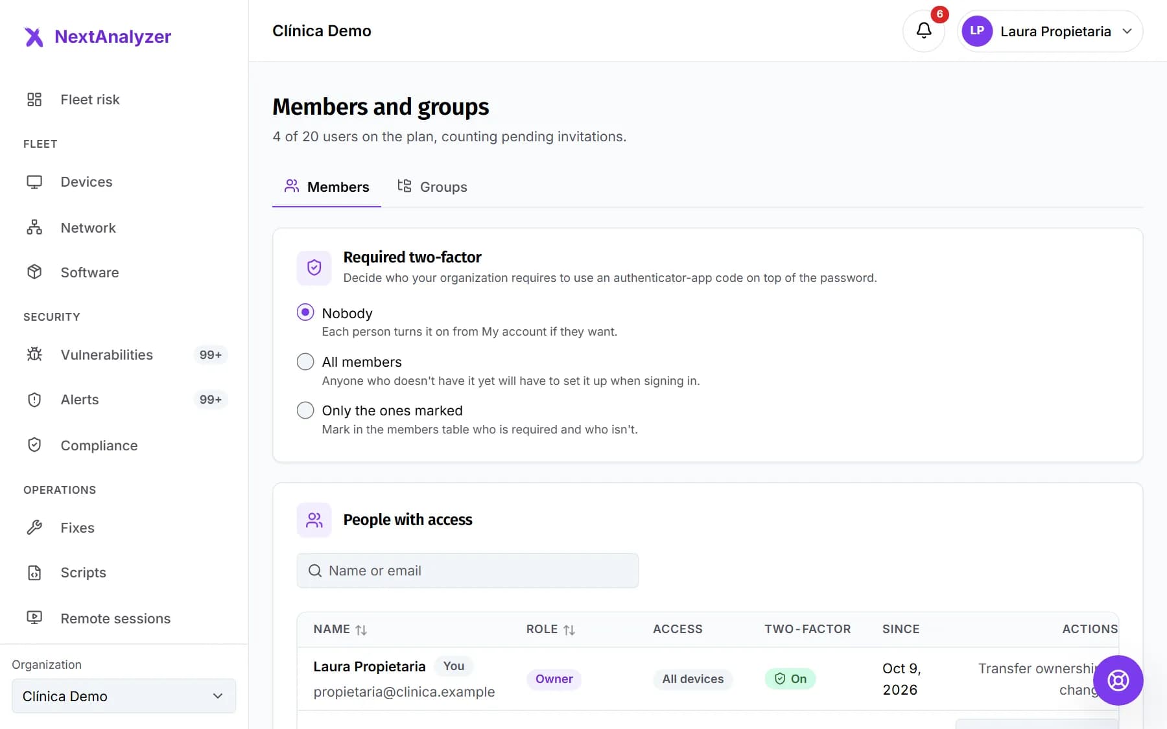This screenshot has width=1167, height=729.
Task: Click the You tag beside Laura Propietaria
Action: [x=454, y=666]
